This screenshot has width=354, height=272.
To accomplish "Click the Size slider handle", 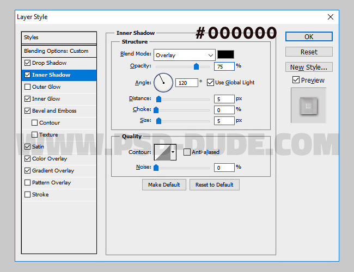I will 158,121.
